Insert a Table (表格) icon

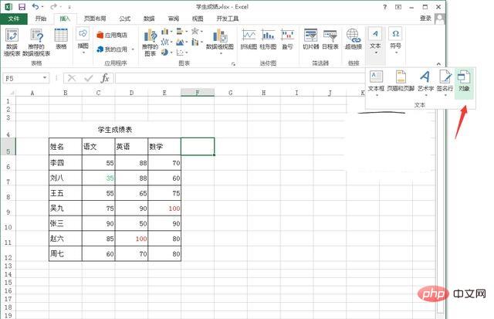pyautogui.click(x=61, y=39)
